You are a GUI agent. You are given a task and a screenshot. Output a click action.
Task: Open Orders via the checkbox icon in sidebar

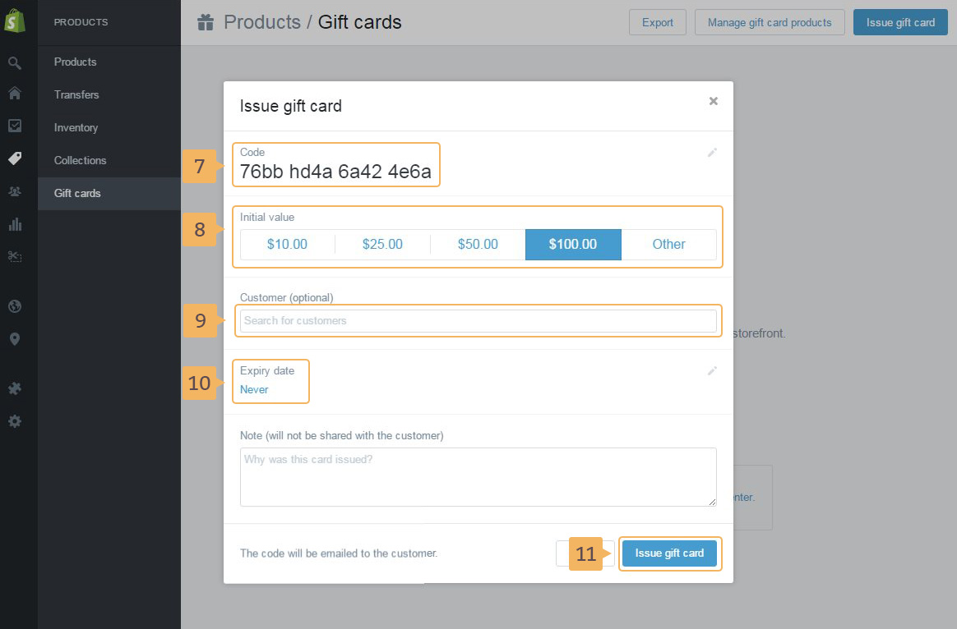click(x=15, y=126)
